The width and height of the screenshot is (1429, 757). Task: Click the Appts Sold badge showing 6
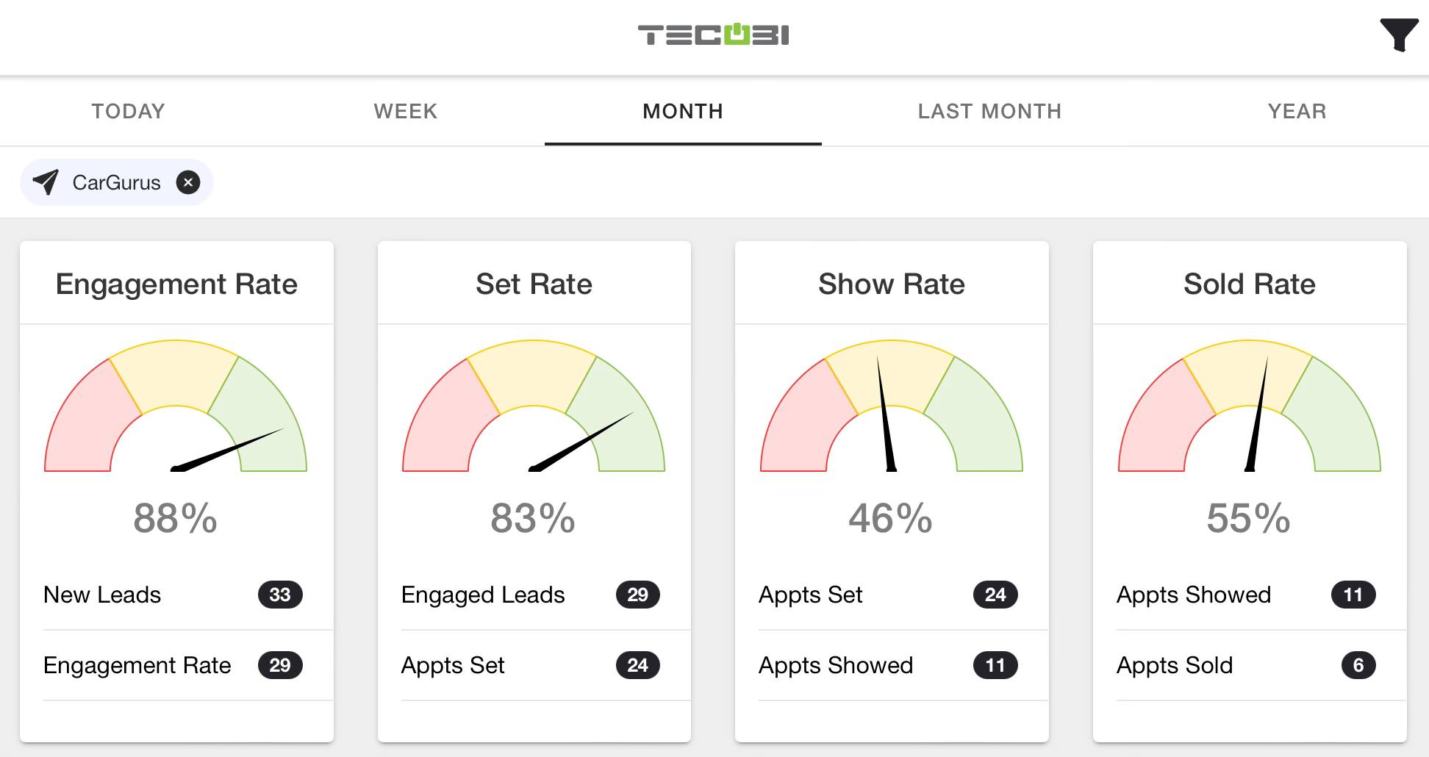[x=1358, y=665]
